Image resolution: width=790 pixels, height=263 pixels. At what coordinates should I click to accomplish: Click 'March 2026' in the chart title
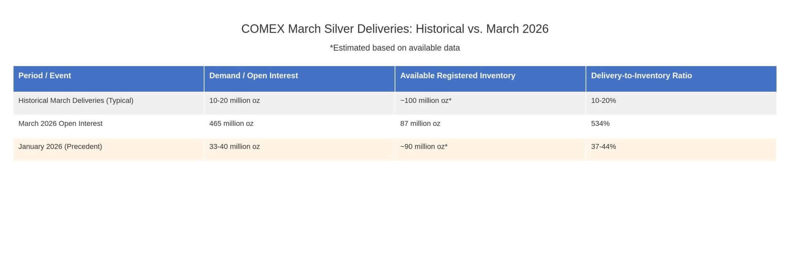coord(517,29)
